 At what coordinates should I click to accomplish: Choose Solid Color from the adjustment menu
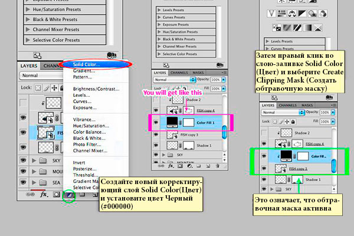(x=96, y=64)
